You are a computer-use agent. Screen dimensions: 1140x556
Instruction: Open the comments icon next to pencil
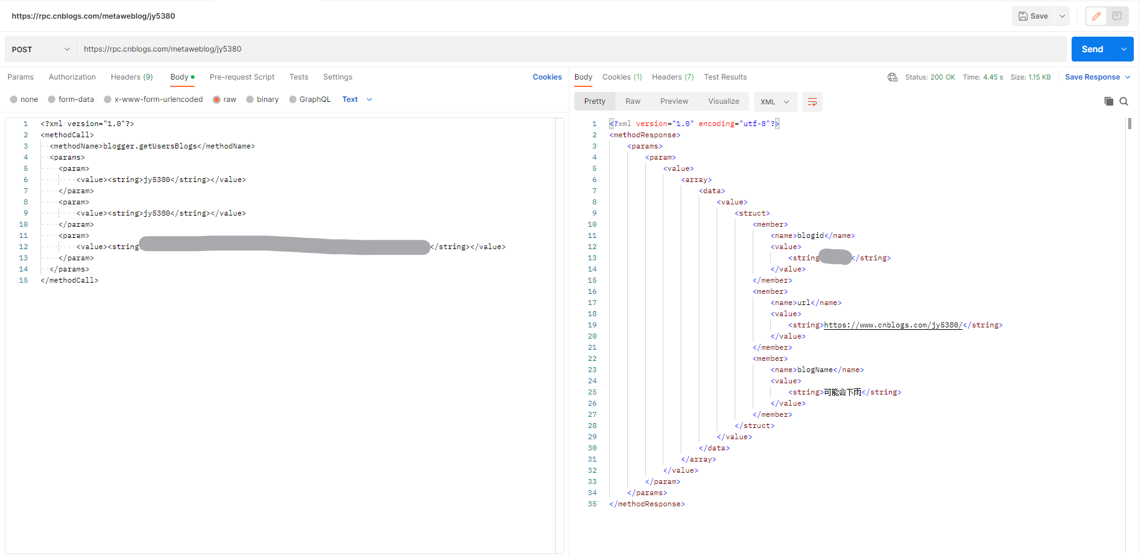(x=1117, y=16)
